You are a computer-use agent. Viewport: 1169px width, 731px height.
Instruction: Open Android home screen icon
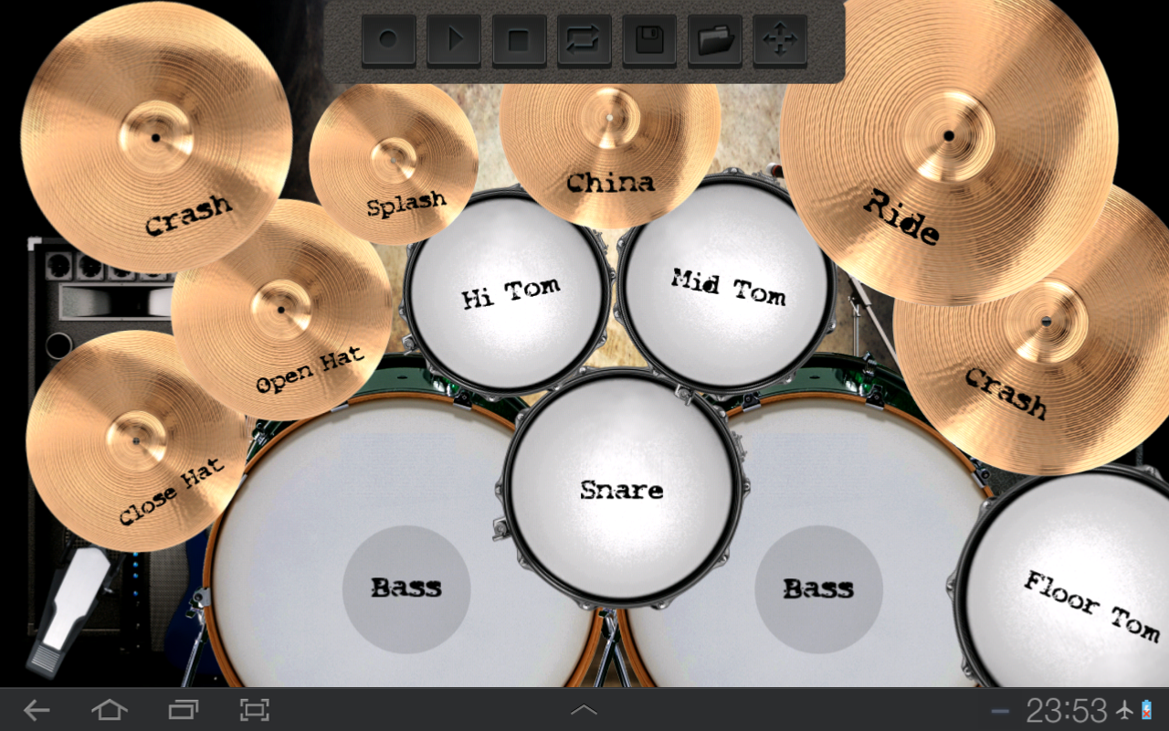pos(110,710)
